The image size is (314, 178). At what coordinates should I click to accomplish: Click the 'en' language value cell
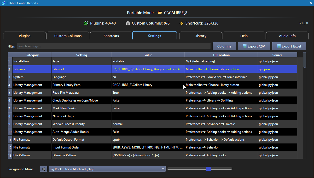pyautogui.click(x=148, y=77)
